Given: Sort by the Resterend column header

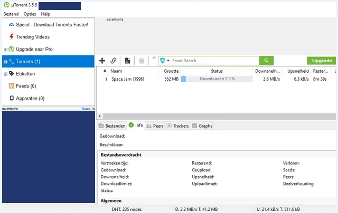Looking at the screenshot, I should 321,71.
